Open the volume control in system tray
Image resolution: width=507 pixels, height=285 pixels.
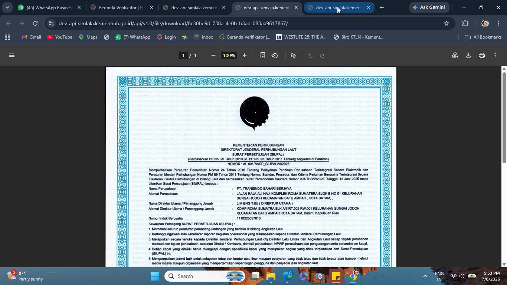462,276
